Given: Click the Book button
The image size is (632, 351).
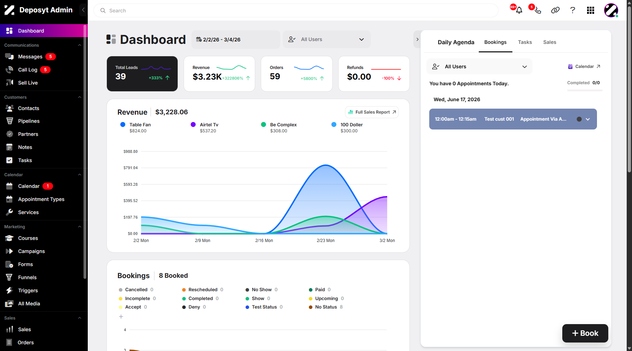Looking at the screenshot, I should (585, 333).
